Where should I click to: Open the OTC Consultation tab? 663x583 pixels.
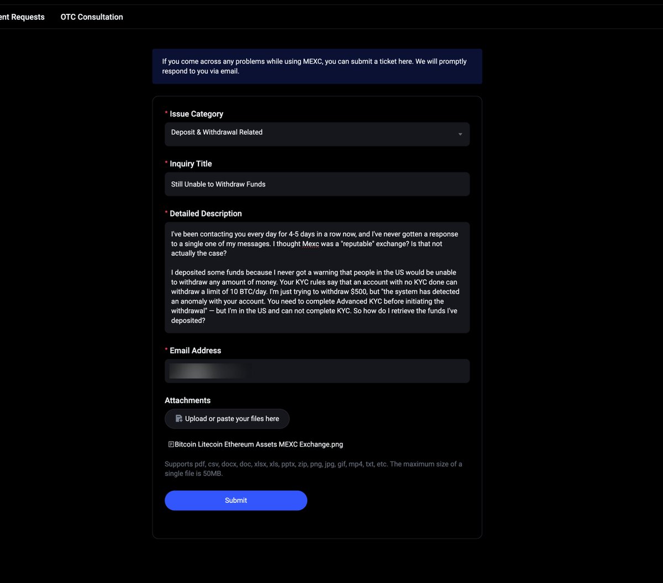click(92, 17)
